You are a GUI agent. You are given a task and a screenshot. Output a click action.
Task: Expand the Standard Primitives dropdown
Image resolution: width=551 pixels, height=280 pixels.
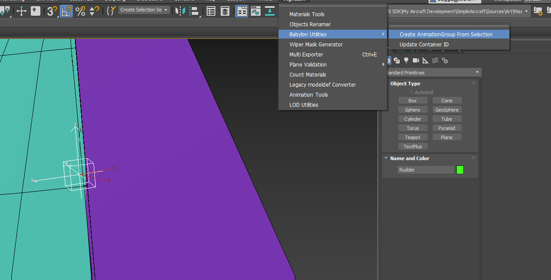[x=432, y=73]
